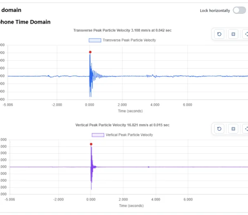This screenshot has height=215, width=248.
Task: Click the Transverse 3.108 mm/s chart title
Action: [x=122, y=30]
